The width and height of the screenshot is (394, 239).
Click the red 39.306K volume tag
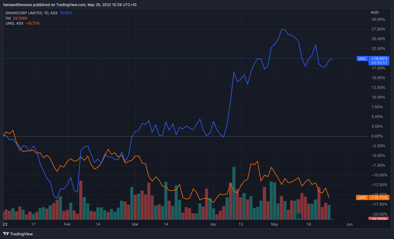(379, 219)
